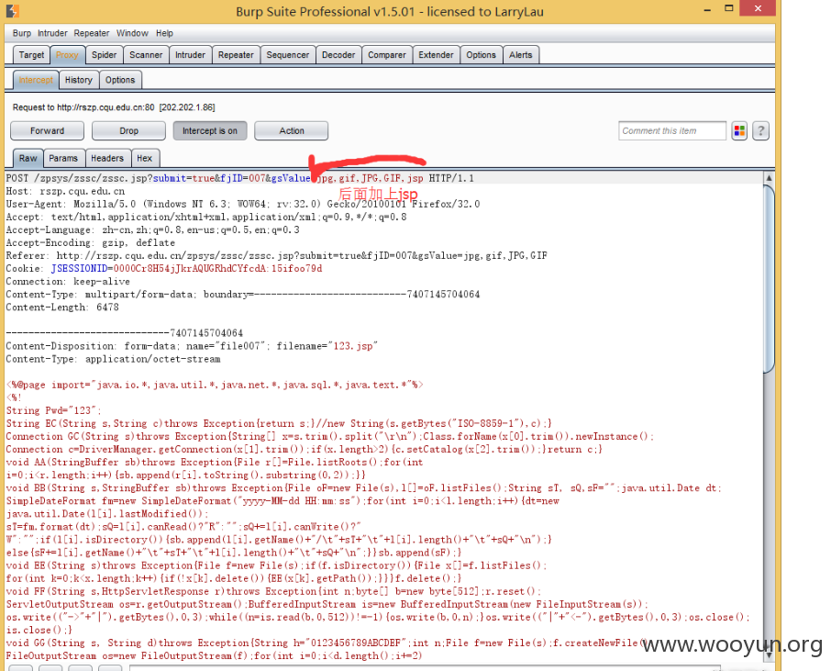Close the Burp Suite window
The image size is (831, 671).
(x=758, y=8)
